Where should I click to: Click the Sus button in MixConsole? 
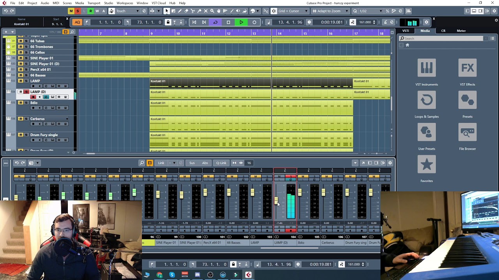click(x=192, y=163)
